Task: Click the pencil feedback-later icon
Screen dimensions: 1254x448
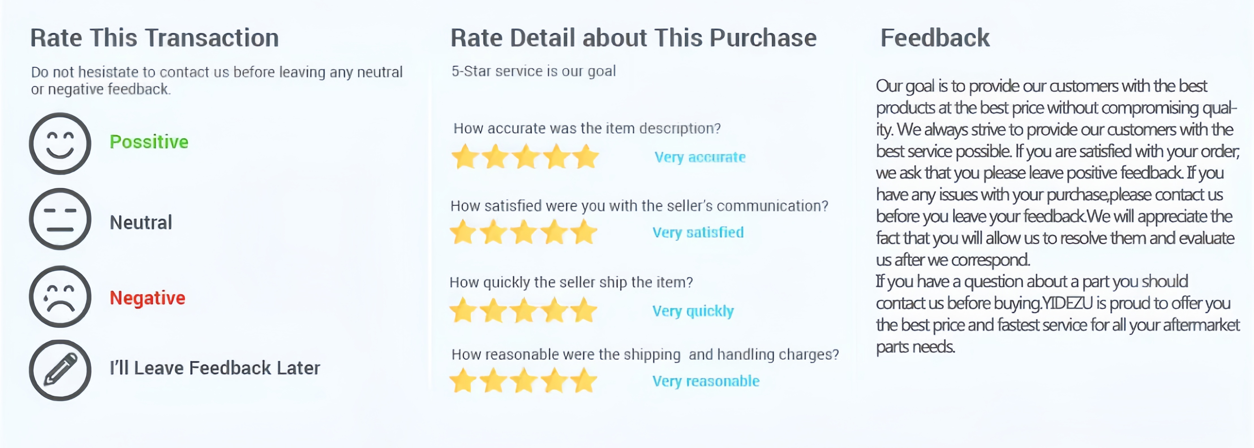Action: 60,370
